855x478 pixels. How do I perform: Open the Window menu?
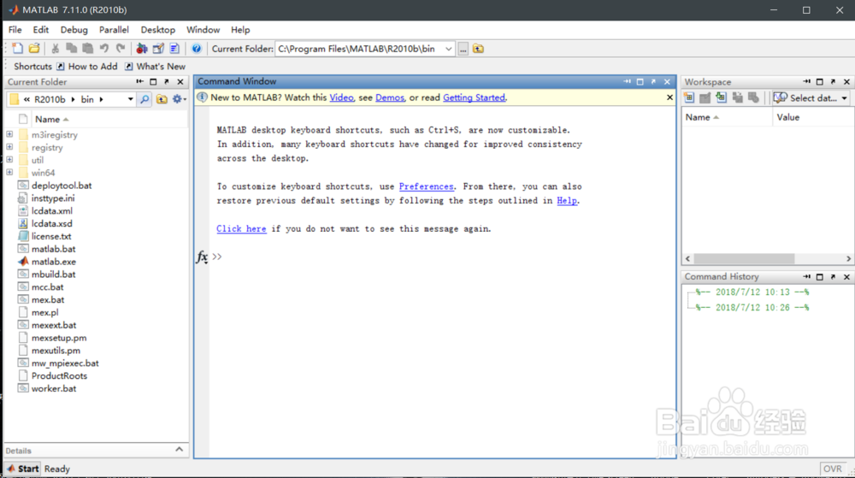click(203, 30)
